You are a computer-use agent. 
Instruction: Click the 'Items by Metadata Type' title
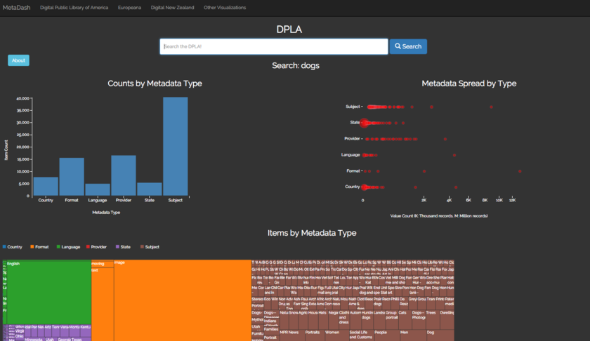[x=312, y=233]
